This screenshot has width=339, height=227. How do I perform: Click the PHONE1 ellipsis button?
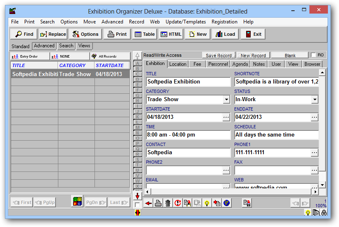(x=314, y=153)
